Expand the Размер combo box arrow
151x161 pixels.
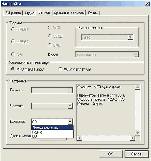(70, 90)
